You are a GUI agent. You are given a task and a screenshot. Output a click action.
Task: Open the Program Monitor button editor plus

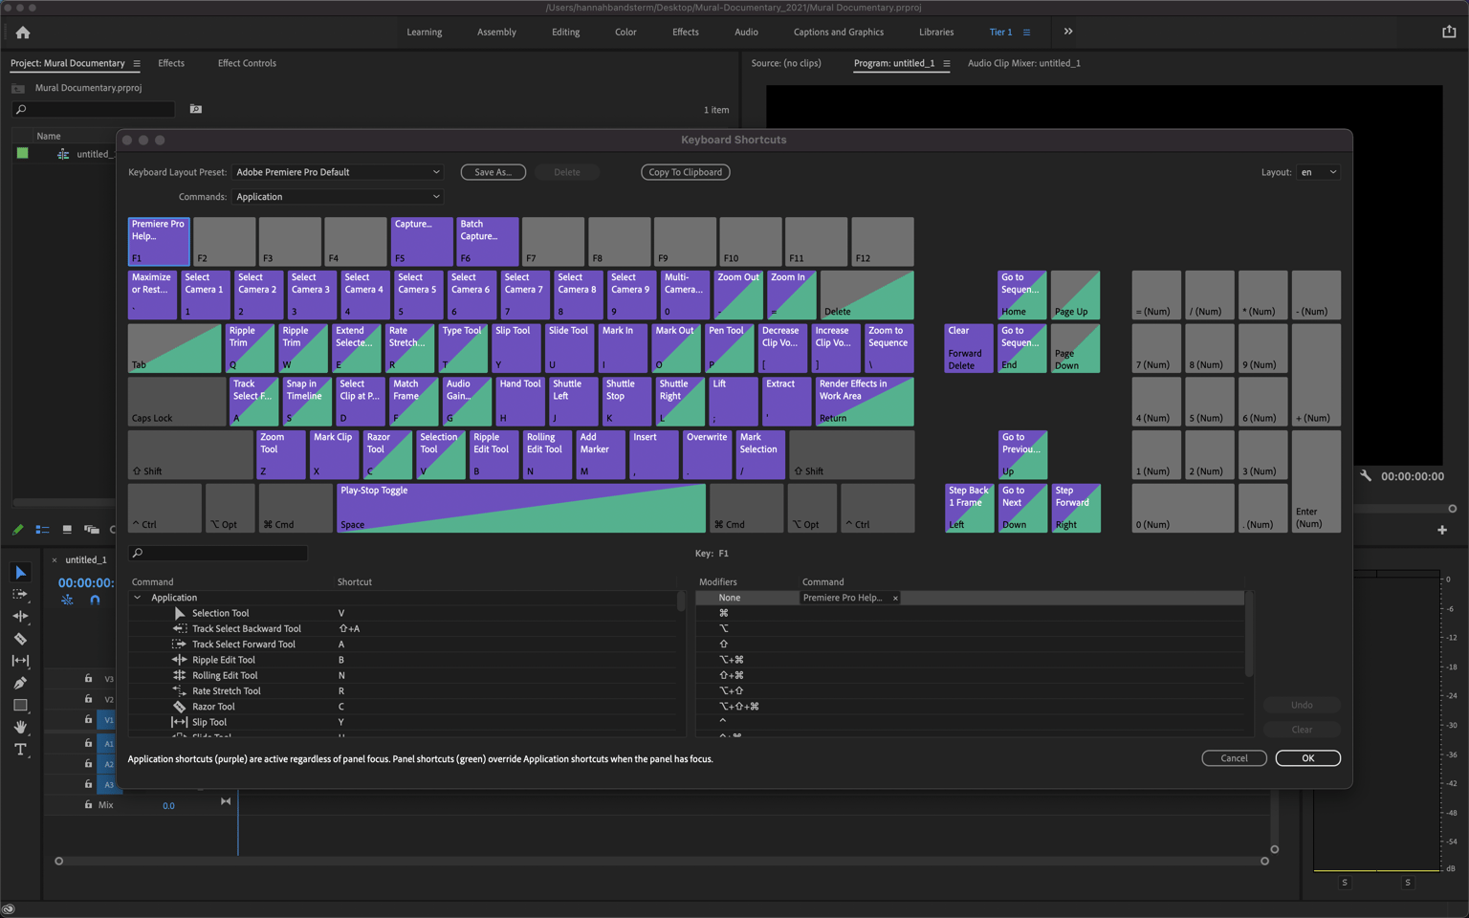click(x=1442, y=530)
